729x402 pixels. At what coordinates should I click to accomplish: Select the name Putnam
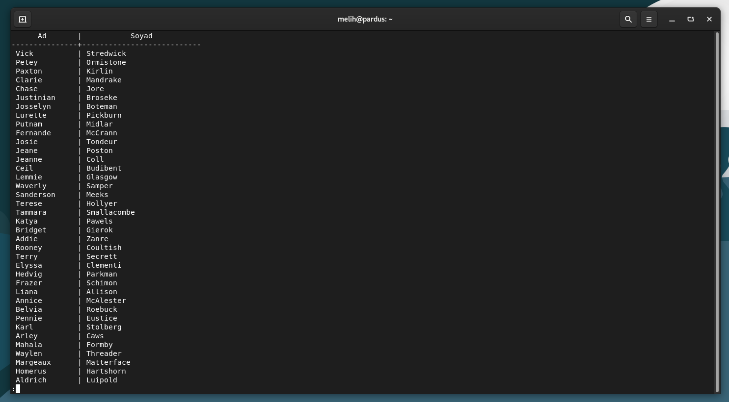click(29, 124)
